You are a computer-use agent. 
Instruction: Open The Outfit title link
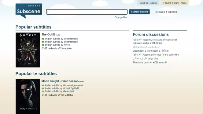coord(48,34)
